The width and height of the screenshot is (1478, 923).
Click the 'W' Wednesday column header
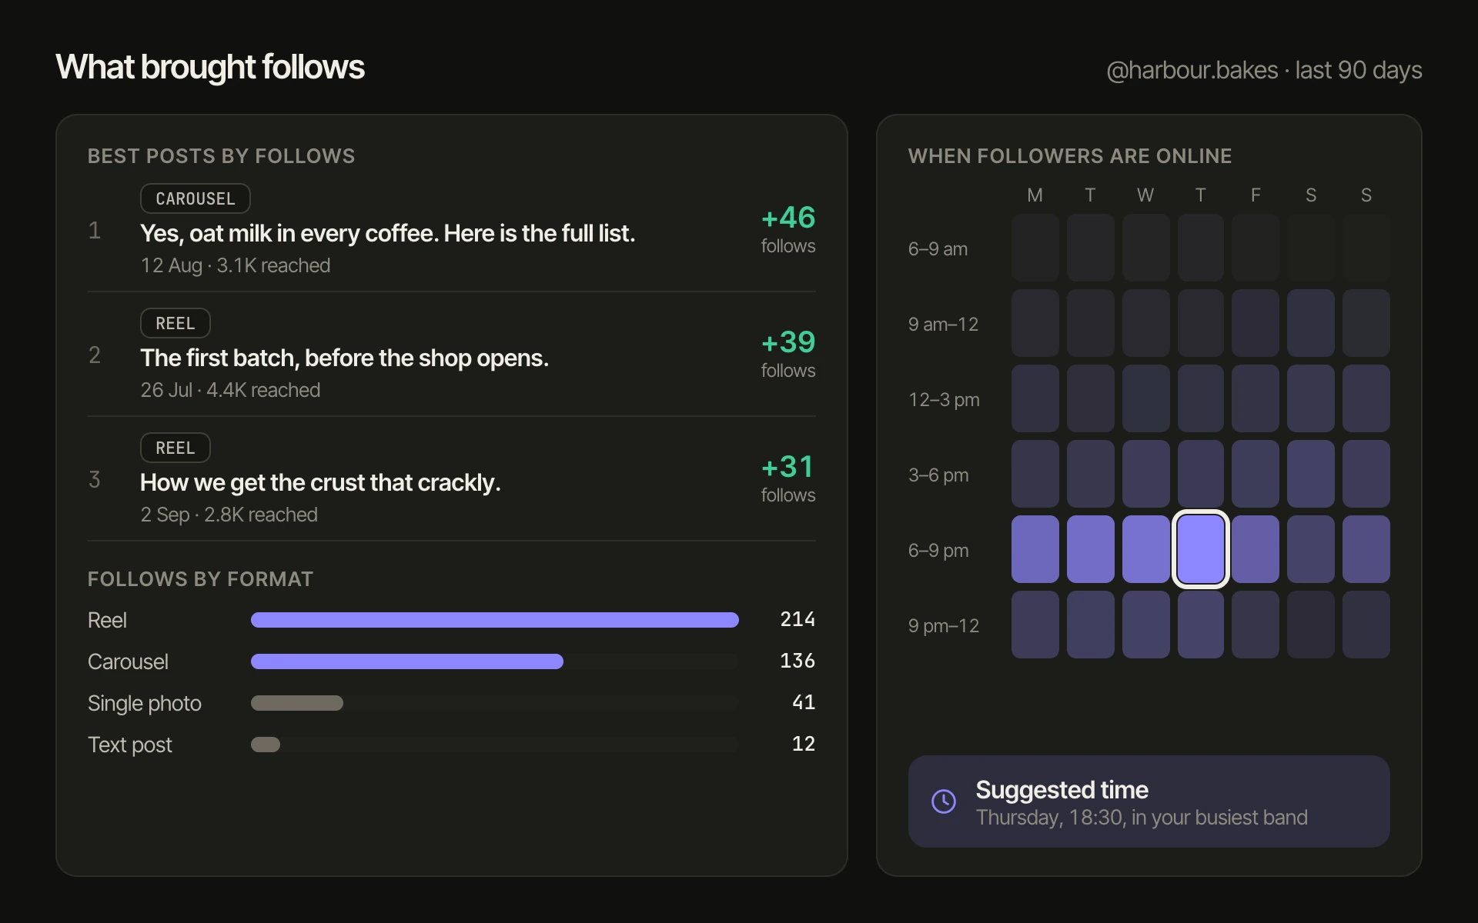coord(1145,195)
